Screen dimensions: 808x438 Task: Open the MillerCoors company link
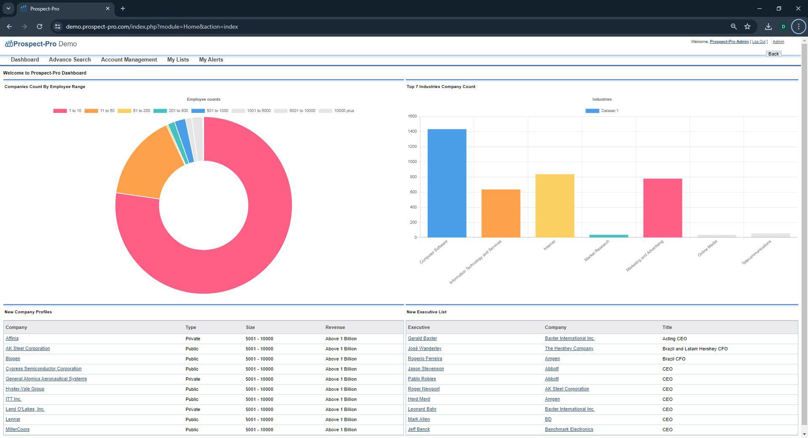pyautogui.click(x=17, y=430)
